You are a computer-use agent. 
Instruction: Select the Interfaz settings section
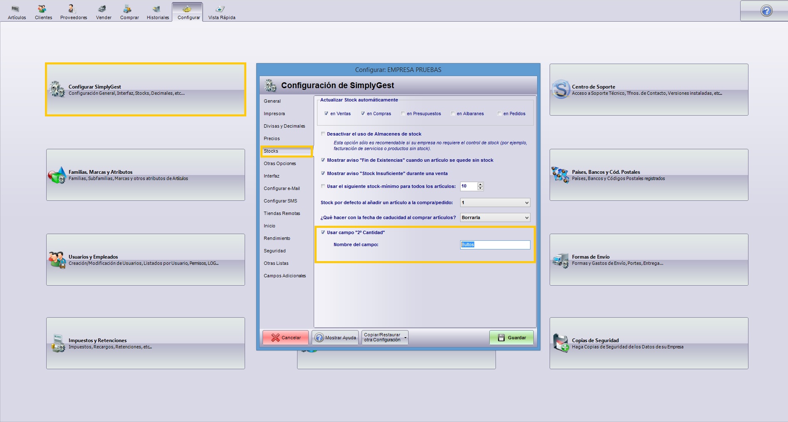271,176
